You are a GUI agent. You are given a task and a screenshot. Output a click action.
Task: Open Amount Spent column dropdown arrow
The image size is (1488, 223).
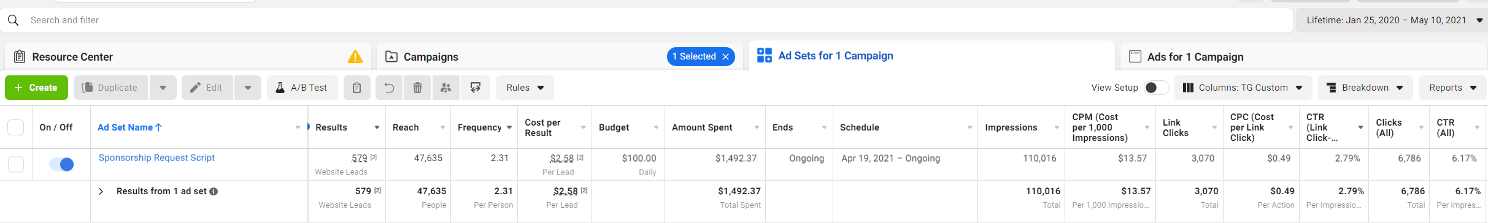757,127
